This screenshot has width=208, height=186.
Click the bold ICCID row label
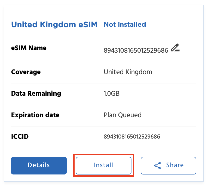click(20, 136)
